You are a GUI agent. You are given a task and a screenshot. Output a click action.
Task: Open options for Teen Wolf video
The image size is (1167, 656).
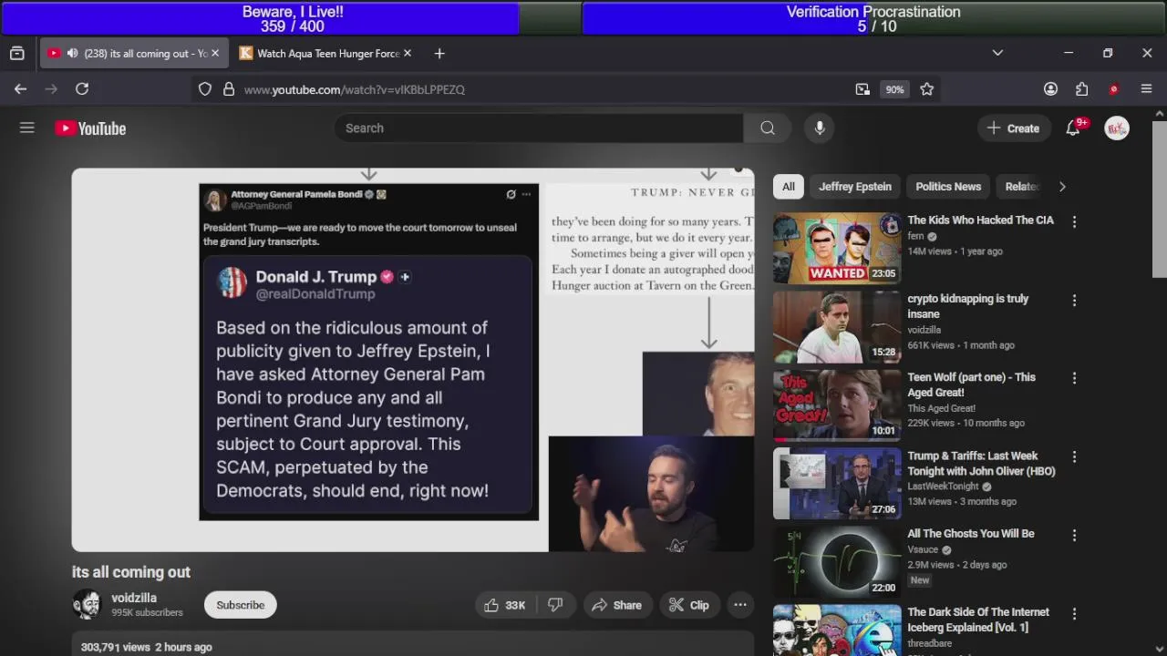pyautogui.click(x=1074, y=378)
